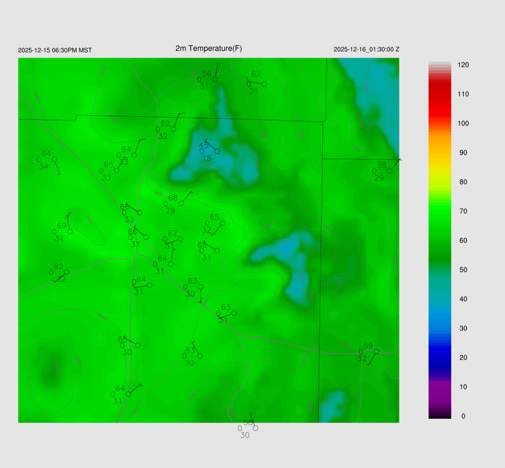This screenshot has width=505, height=468.
Task: Click the blue band near 30 on colorbar
Action: pos(440,328)
